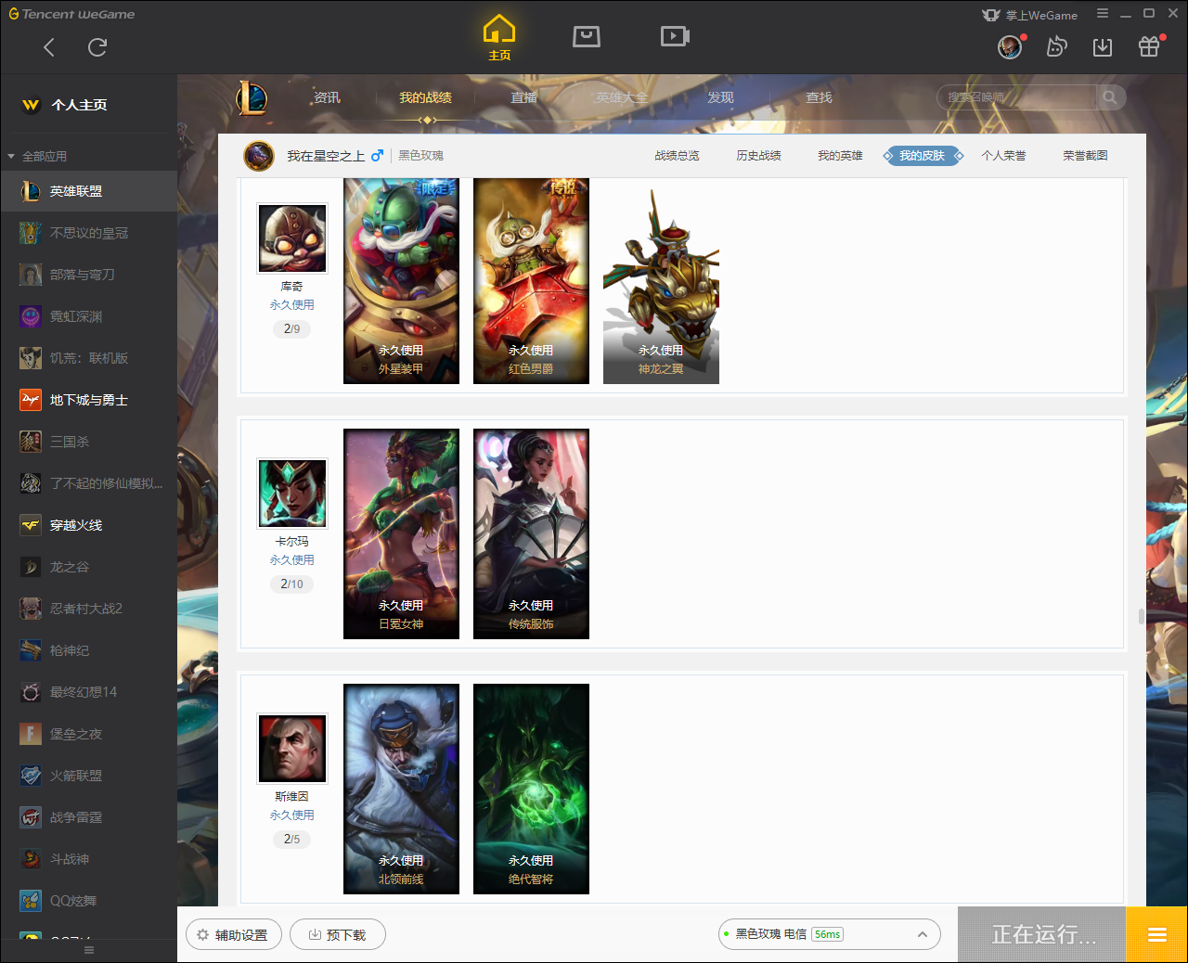Screen dimensions: 1188x963
Task: Open the 传统服饰 skin card
Action: (531, 533)
